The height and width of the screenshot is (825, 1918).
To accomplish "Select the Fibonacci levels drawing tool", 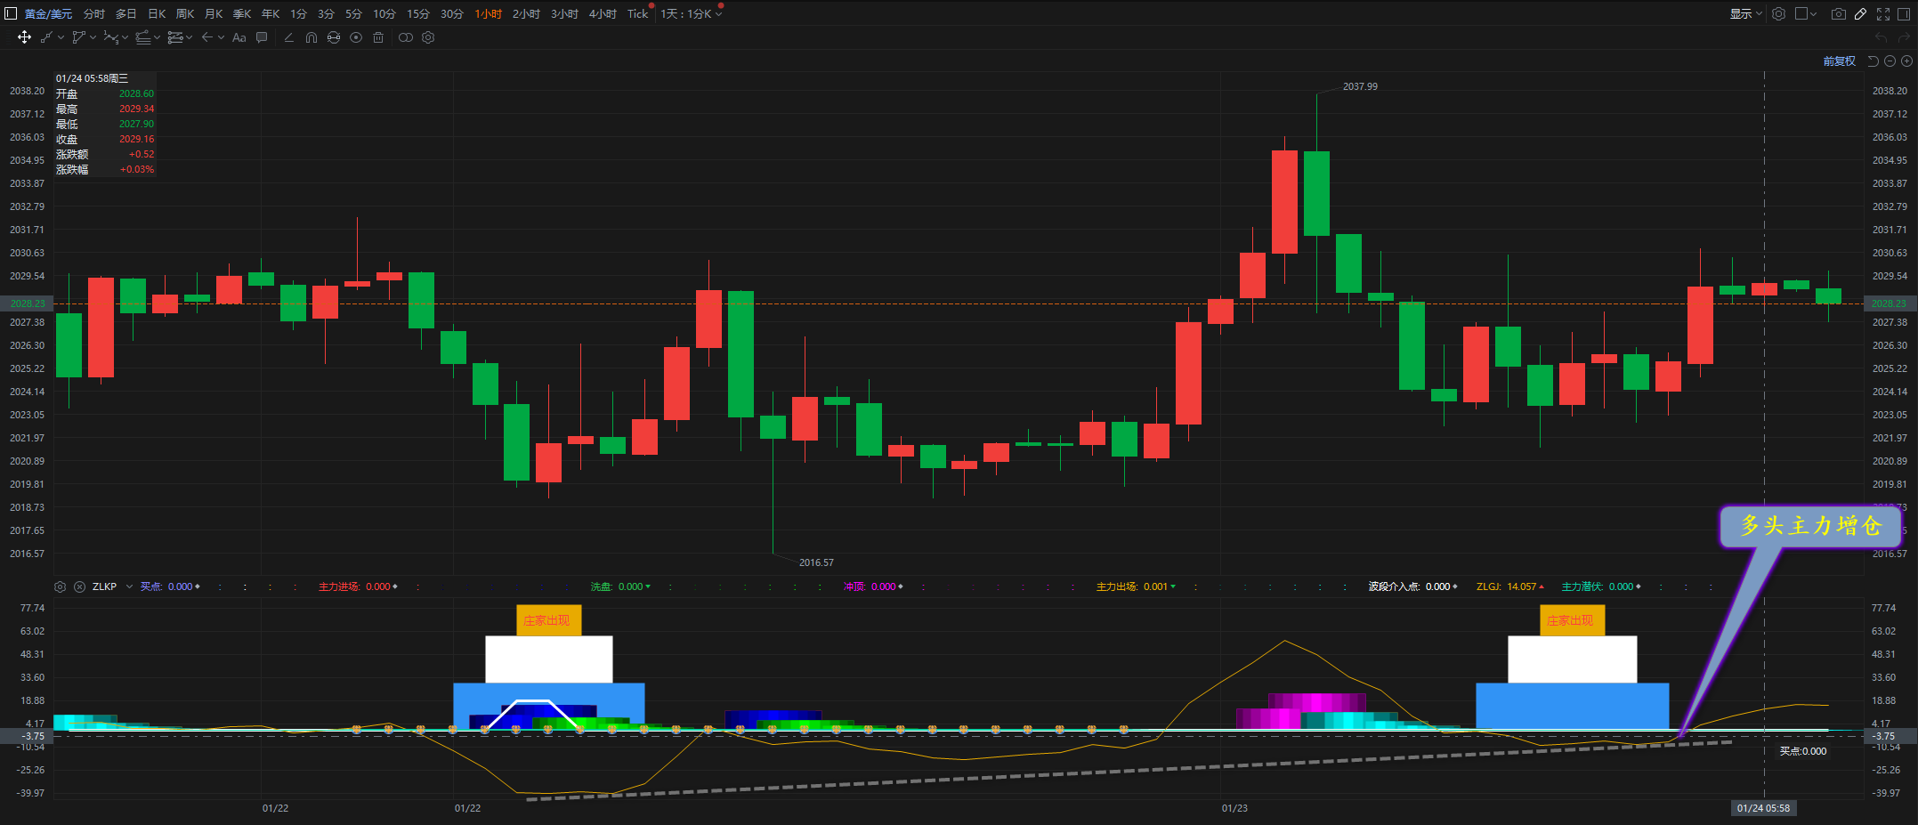I will [x=174, y=37].
